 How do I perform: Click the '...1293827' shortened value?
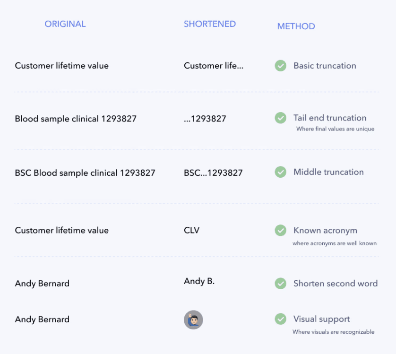tap(205, 119)
